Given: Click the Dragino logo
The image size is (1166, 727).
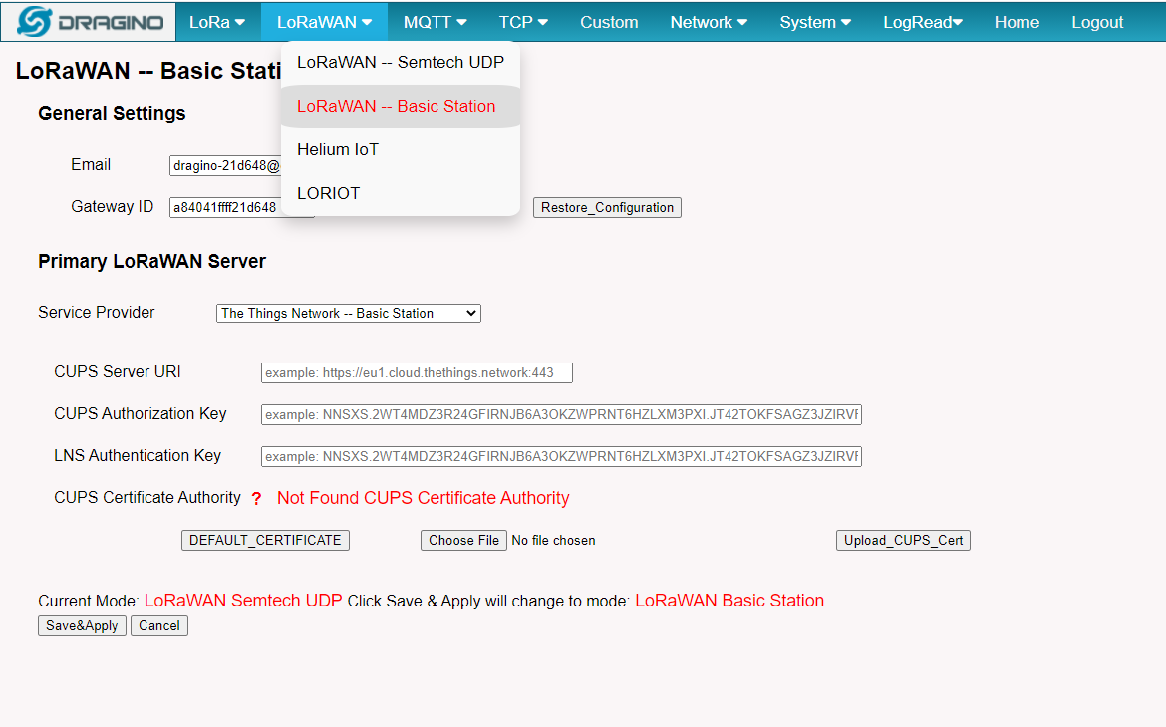Looking at the screenshot, I should coord(89,22).
